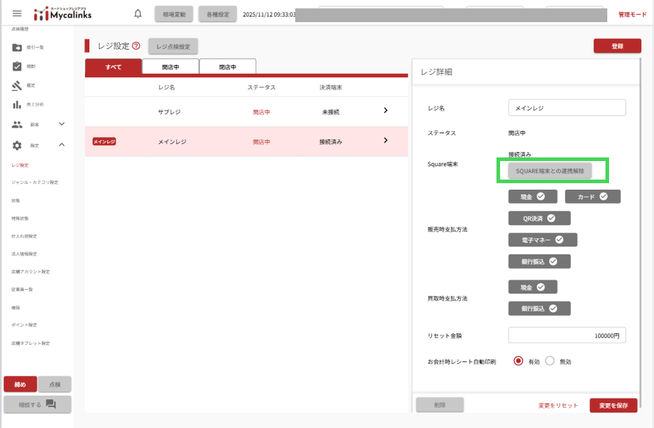Select the 査定 gavel icon
The height and width of the screenshot is (428, 654).
[17, 86]
